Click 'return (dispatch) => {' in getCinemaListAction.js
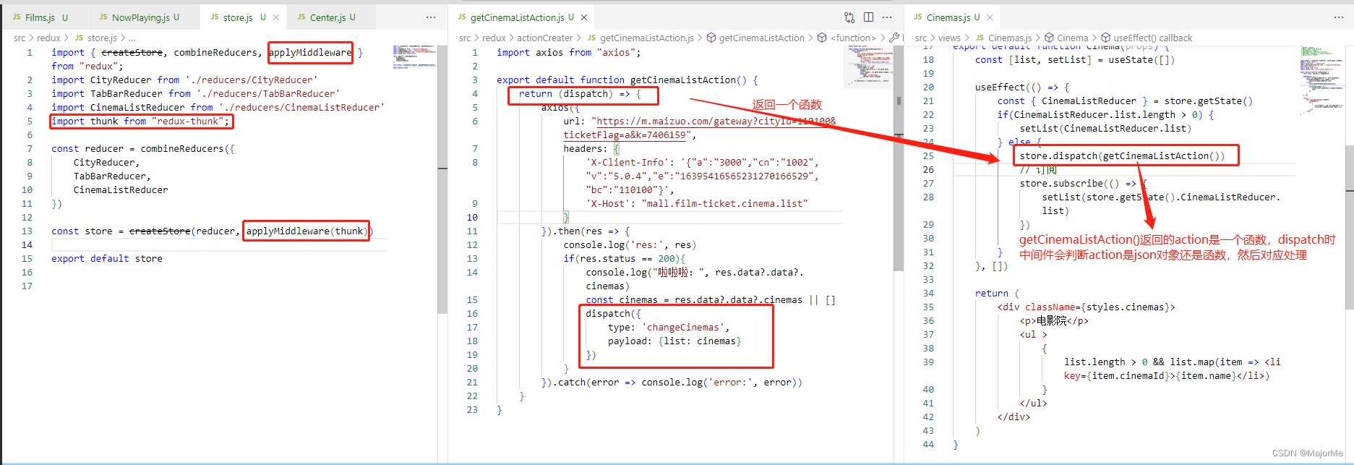1354x465 pixels. pos(580,94)
